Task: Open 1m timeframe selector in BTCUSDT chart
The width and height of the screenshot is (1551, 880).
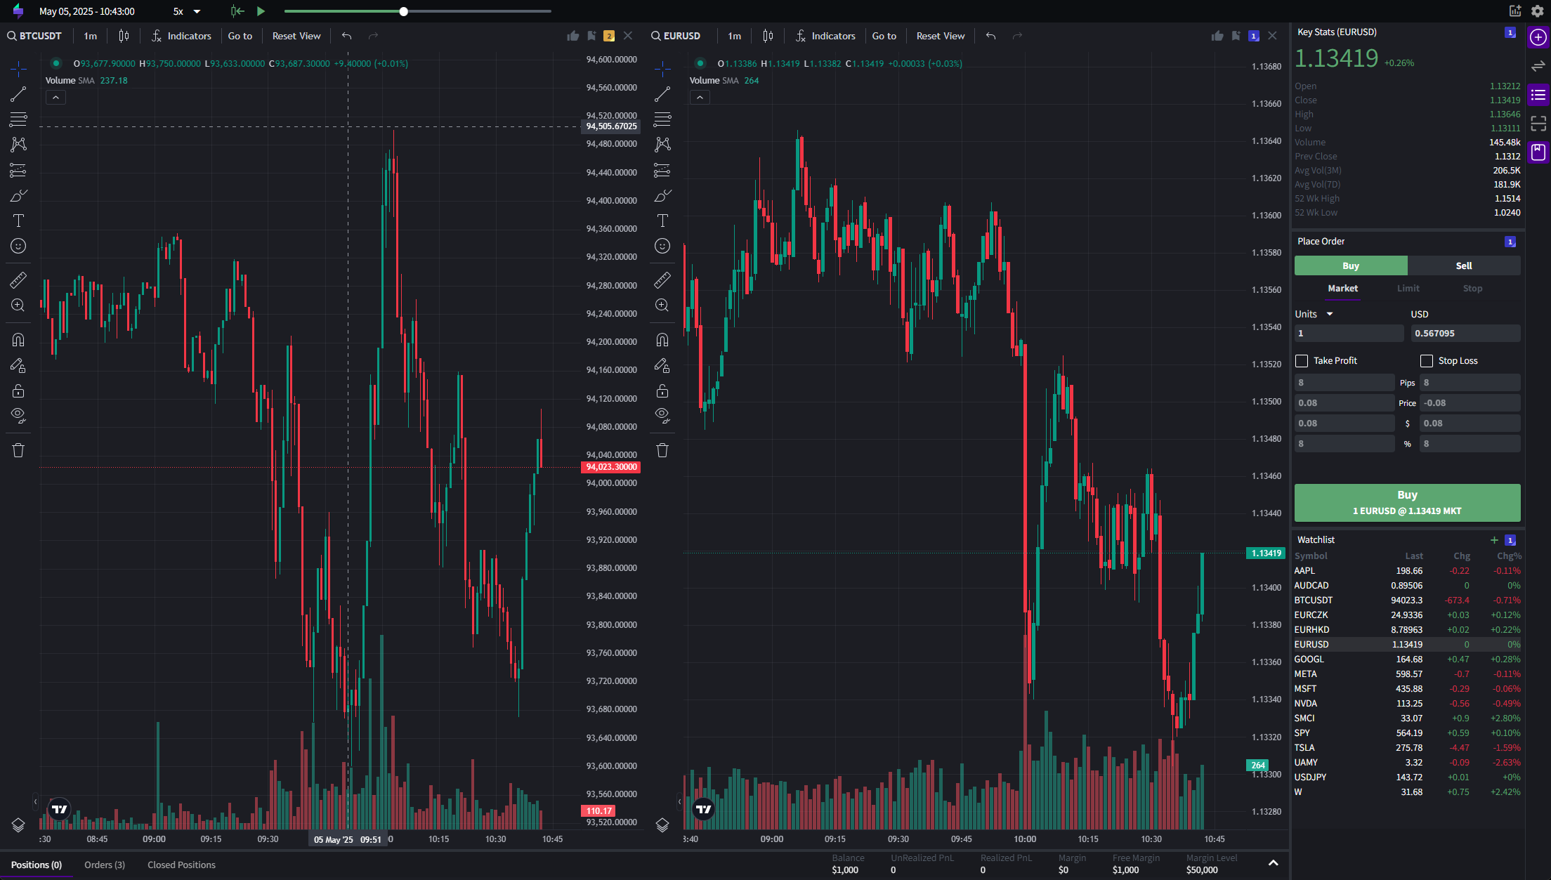Action: pos(91,36)
